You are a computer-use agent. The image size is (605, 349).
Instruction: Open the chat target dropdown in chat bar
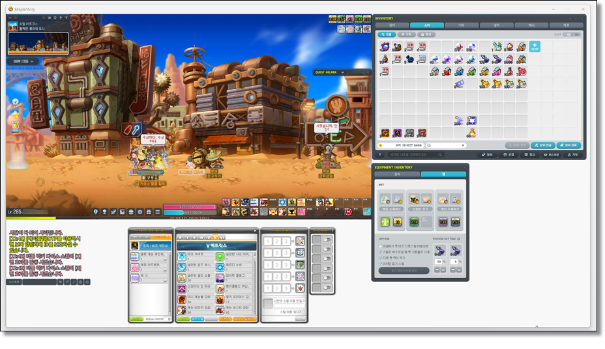click(x=14, y=282)
